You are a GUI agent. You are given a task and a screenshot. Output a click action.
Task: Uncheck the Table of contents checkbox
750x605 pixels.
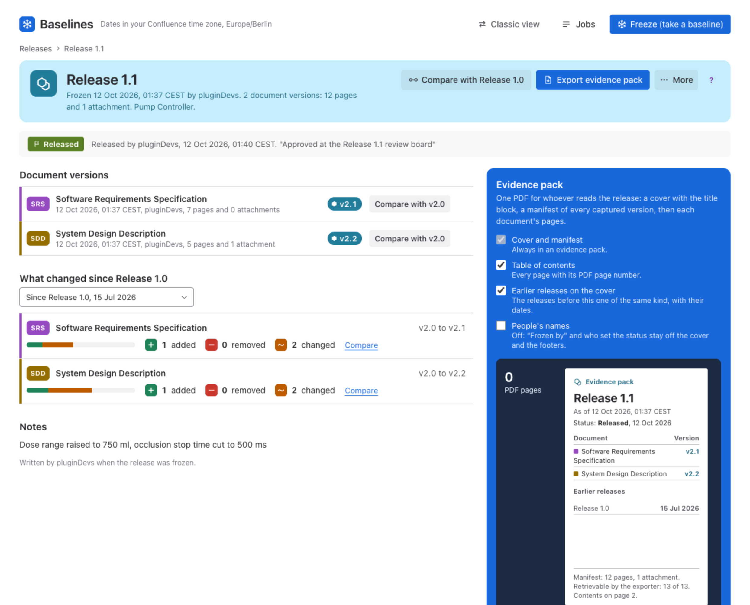point(501,265)
